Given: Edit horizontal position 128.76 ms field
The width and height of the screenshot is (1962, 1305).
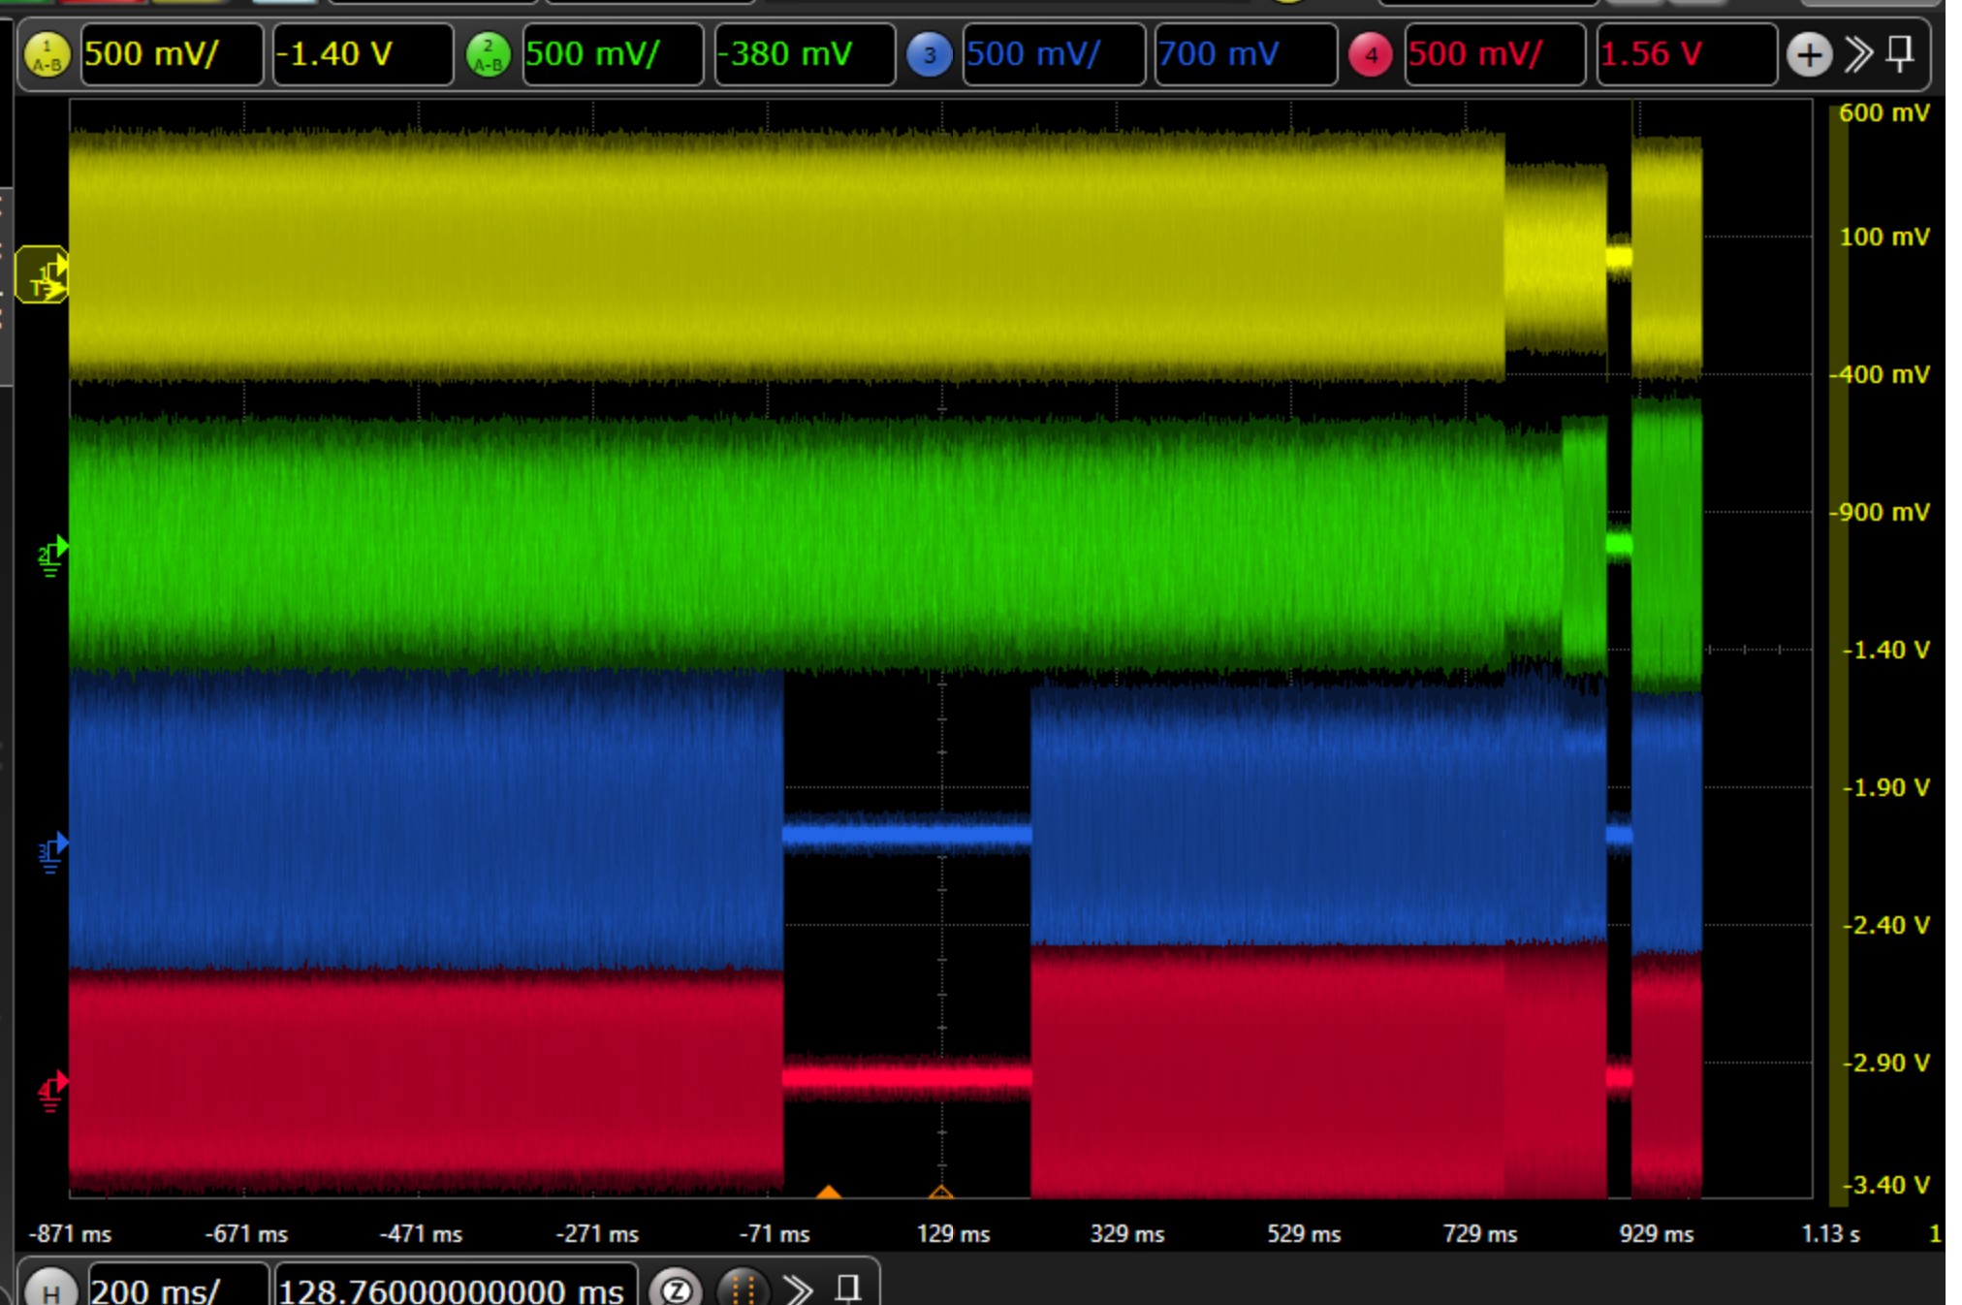Looking at the screenshot, I should point(457,1286).
